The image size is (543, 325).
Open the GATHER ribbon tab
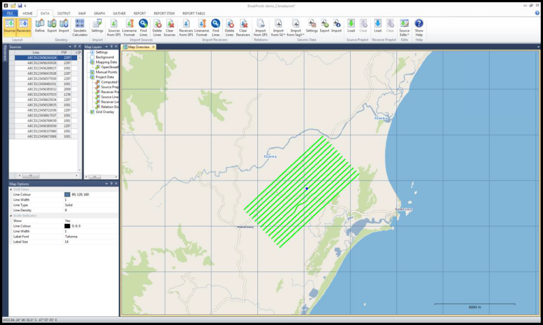[x=119, y=13]
